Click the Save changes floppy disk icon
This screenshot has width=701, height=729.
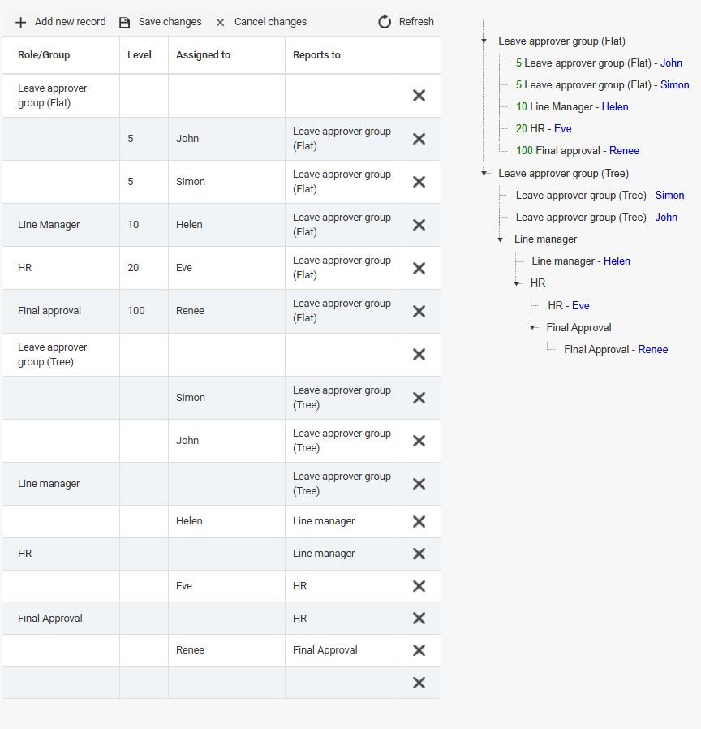point(124,22)
